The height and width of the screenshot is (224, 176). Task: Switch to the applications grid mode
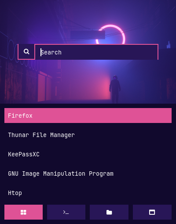(x=23, y=212)
